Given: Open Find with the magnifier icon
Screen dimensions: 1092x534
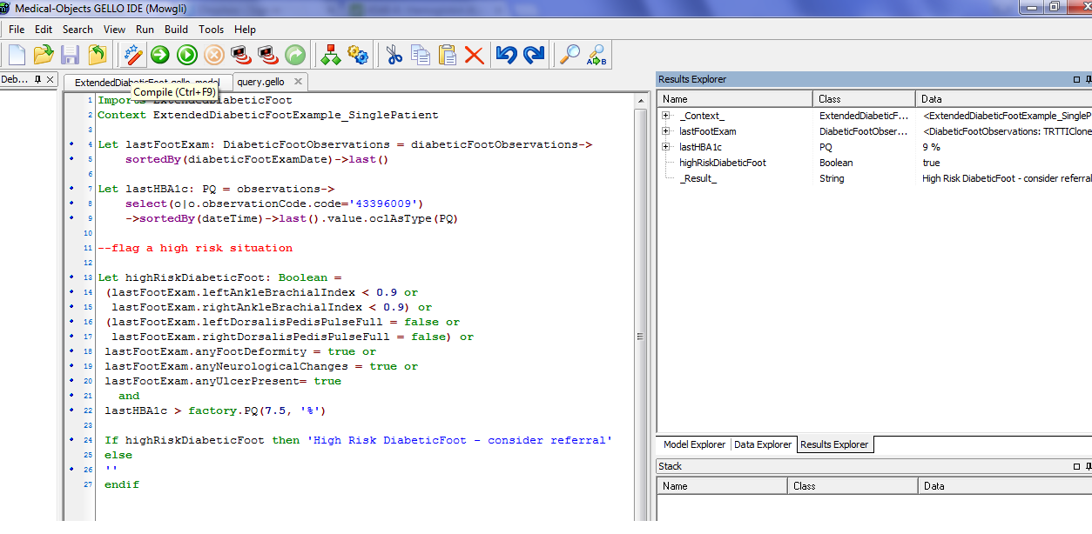Looking at the screenshot, I should pyautogui.click(x=570, y=55).
